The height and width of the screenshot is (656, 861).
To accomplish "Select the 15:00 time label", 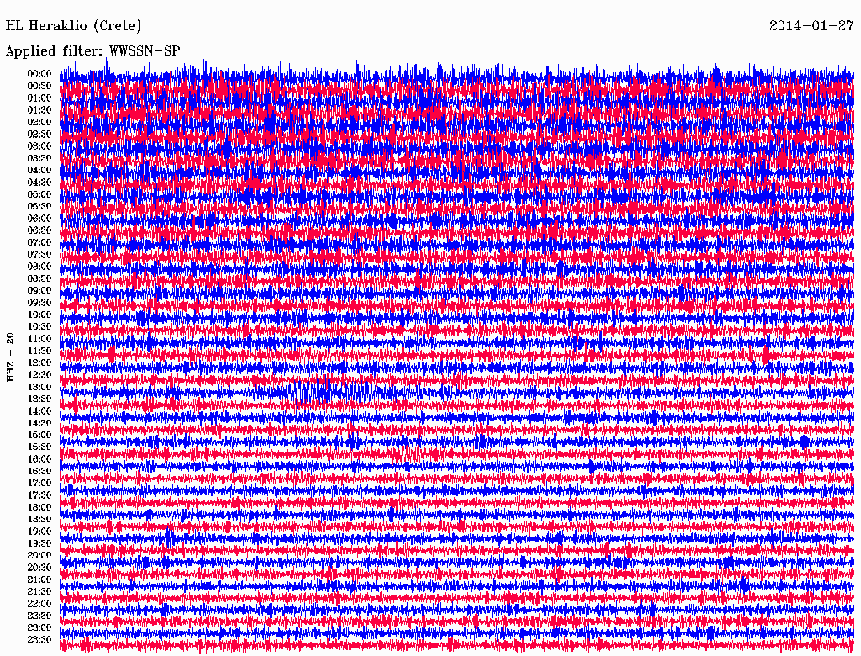I will [x=40, y=435].
